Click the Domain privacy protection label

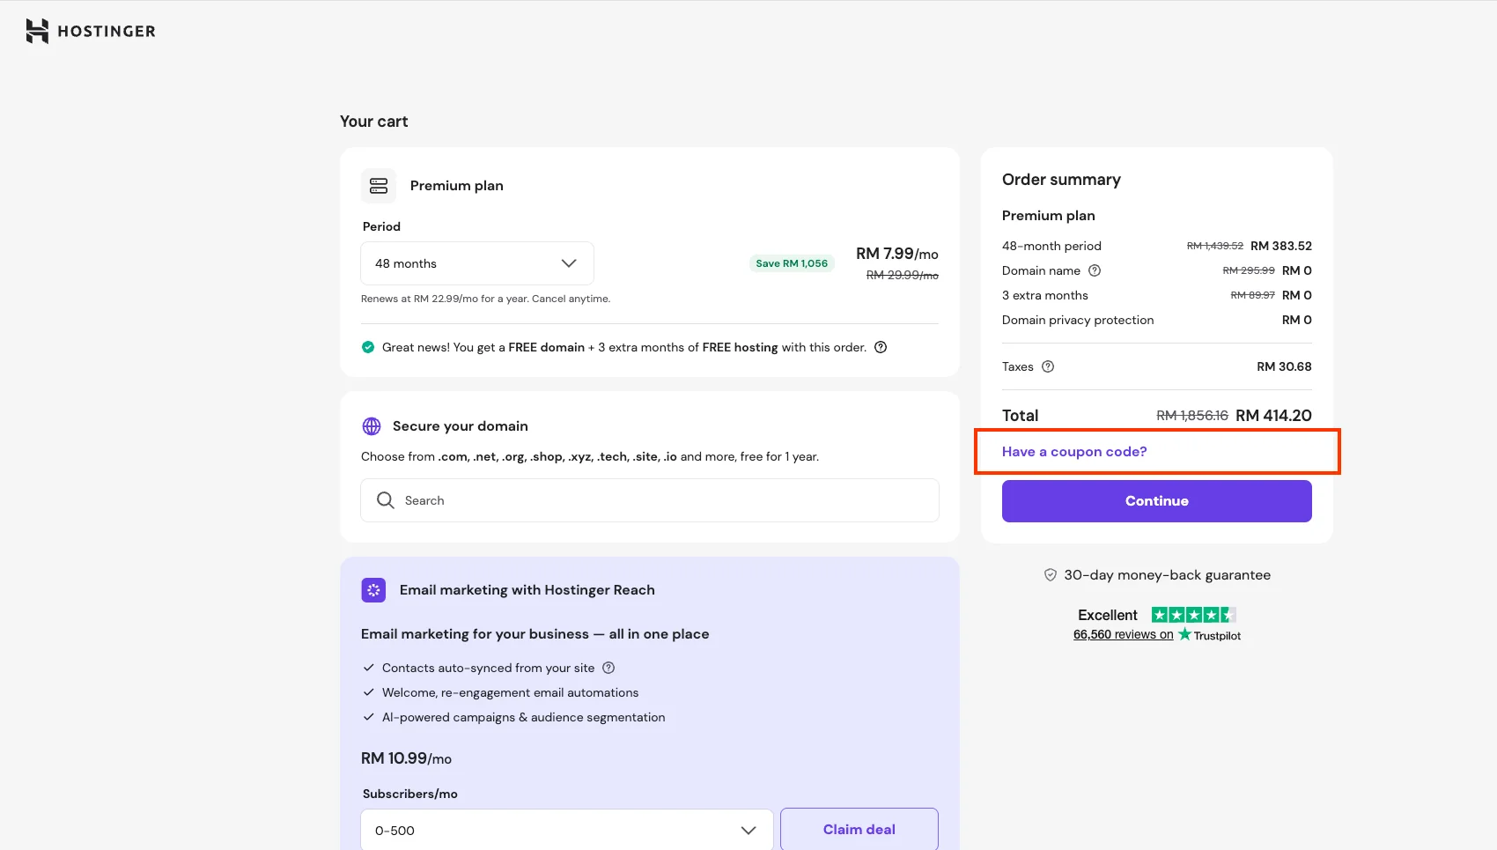pyautogui.click(x=1078, y=320)
